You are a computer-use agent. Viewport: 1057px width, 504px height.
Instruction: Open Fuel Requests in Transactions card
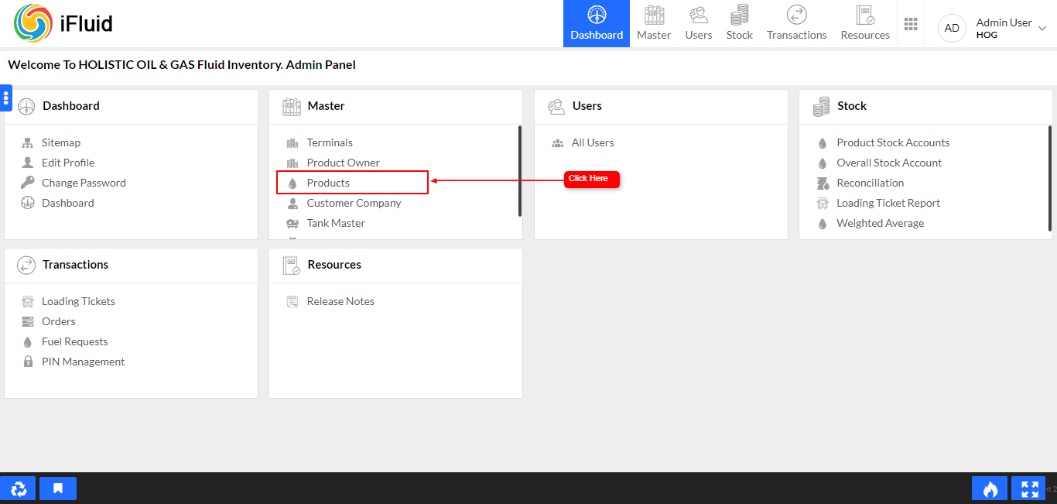[75, 341]
